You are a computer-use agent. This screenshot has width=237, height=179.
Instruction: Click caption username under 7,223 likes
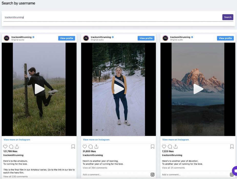tap(172, 155)
